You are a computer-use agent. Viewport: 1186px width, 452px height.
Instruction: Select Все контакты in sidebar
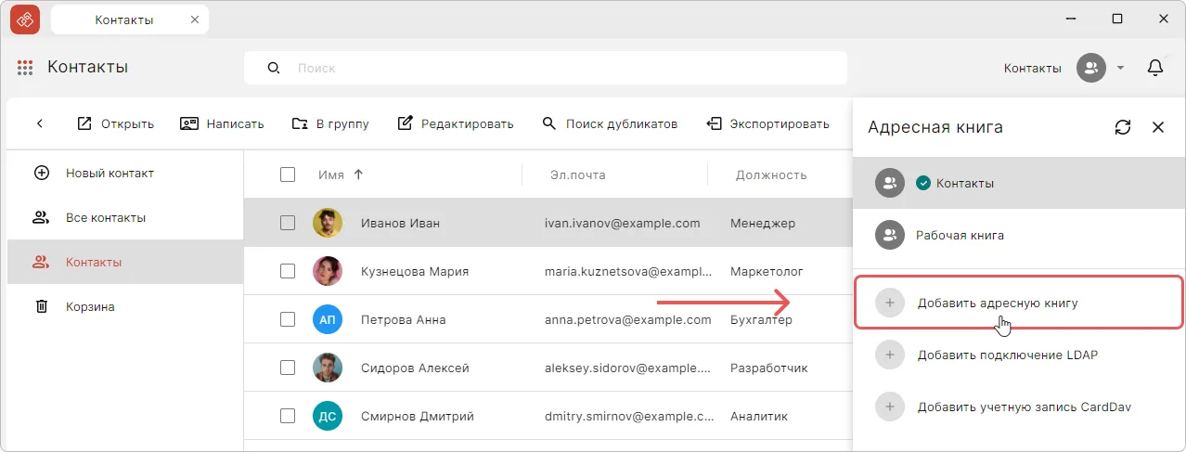[105, 218]
